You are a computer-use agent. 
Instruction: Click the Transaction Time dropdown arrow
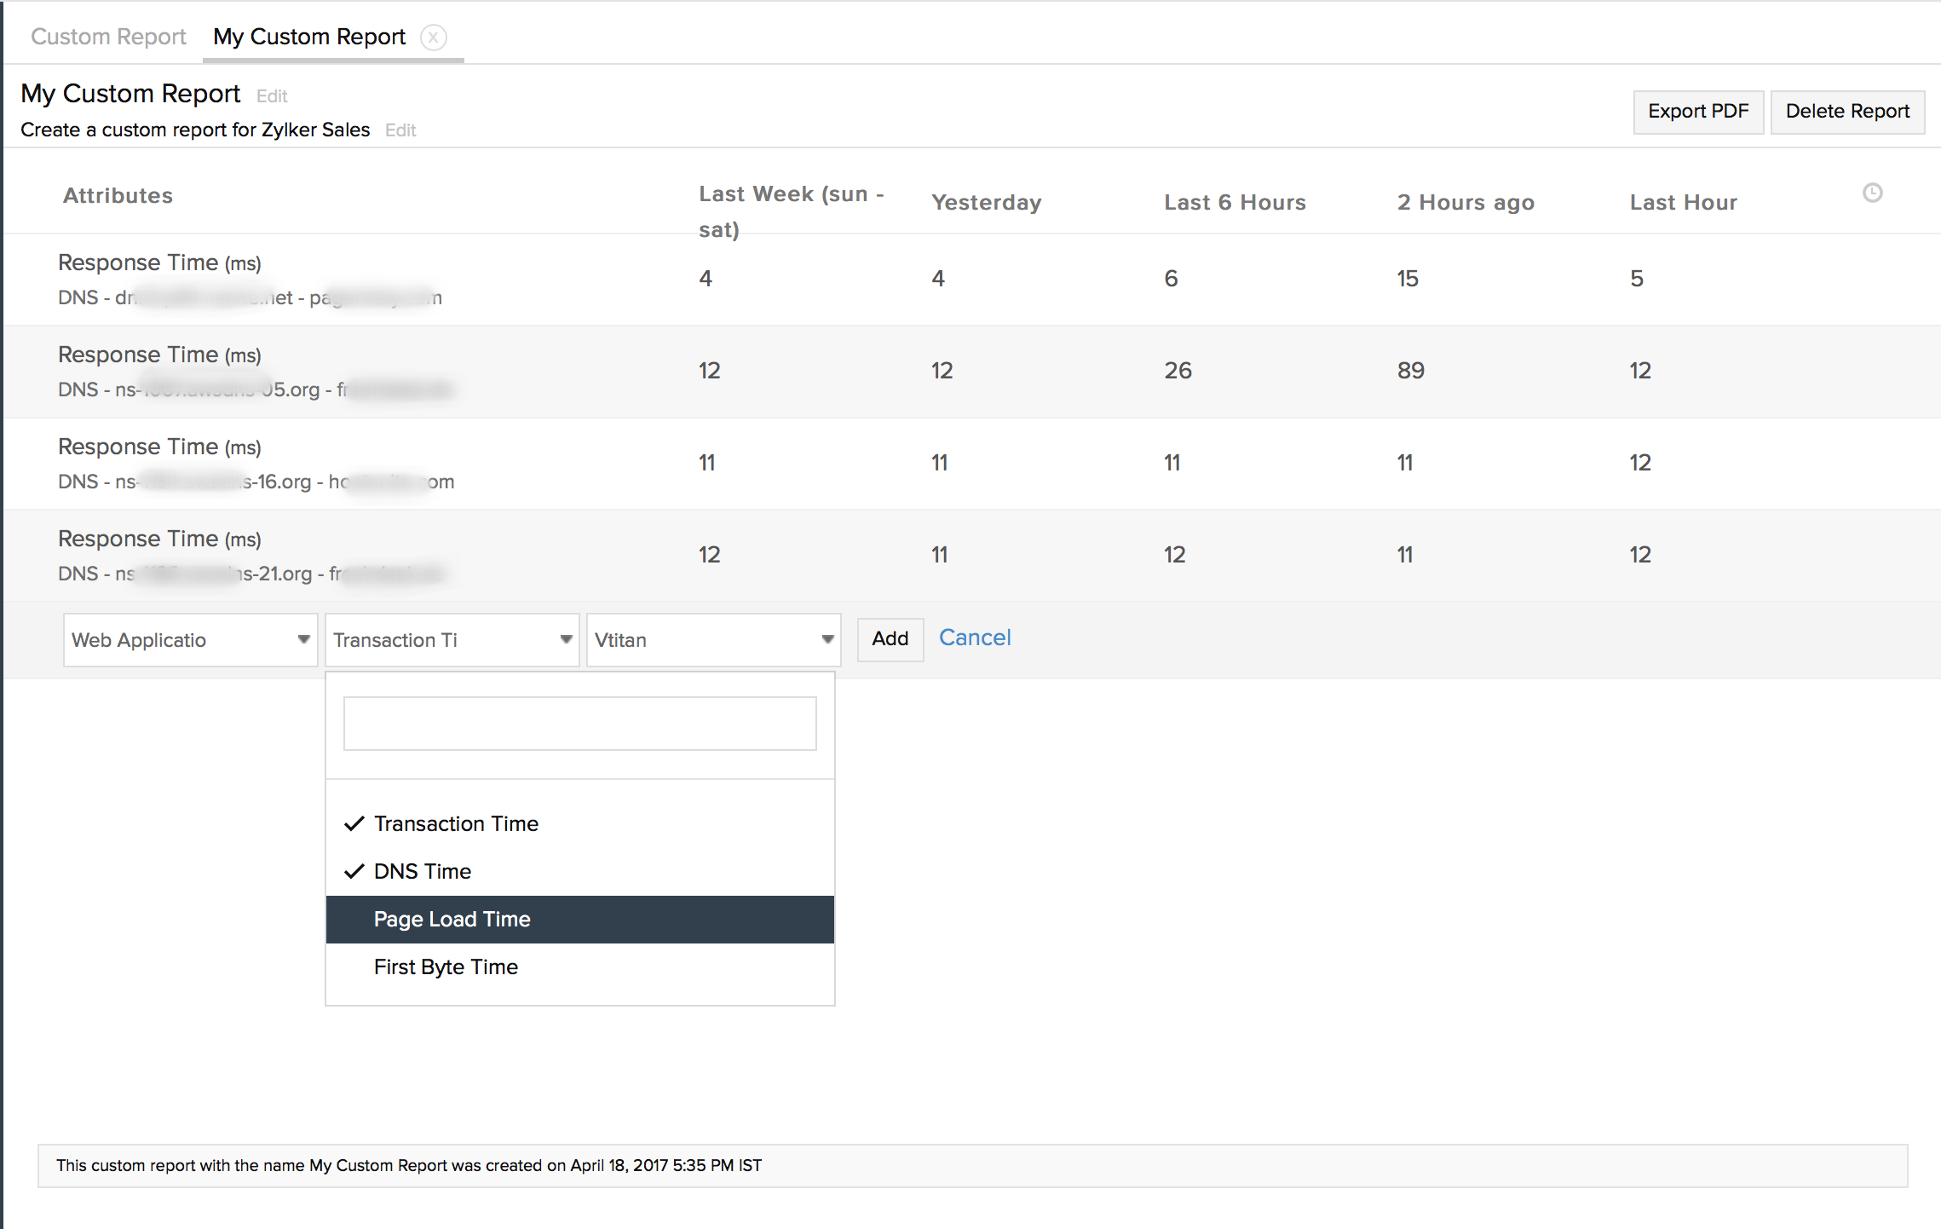[x=566, y=639]
